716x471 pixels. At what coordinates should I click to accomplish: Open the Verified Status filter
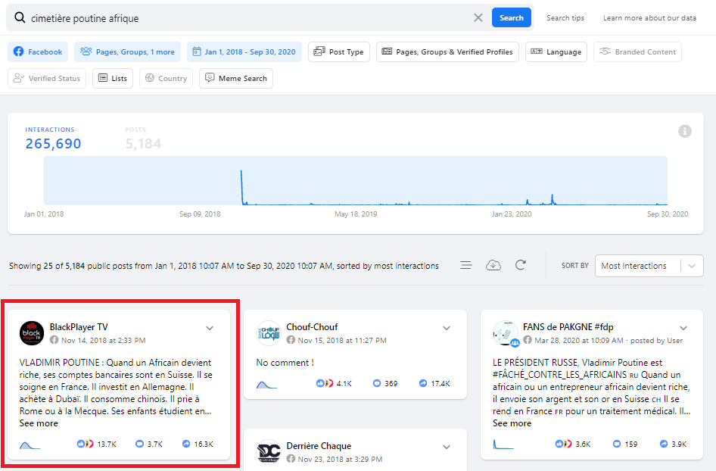(x=47, y=79)
